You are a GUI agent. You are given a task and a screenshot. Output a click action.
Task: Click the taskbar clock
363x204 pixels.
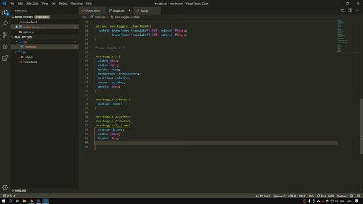[349, 201]
